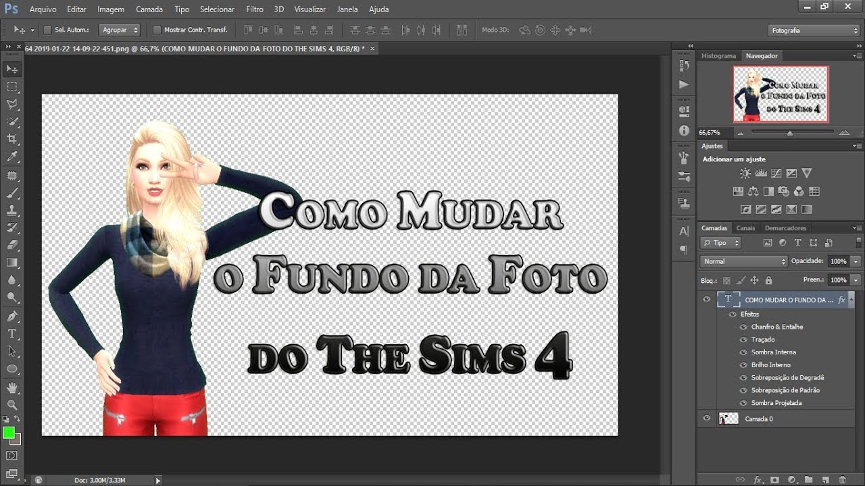Open the Camada menu
Viewport: 865px width, 486px height.
pyautogui.click(x=149, y=9)
